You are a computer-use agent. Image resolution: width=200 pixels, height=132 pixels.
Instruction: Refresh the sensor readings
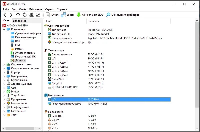[25, 15]
